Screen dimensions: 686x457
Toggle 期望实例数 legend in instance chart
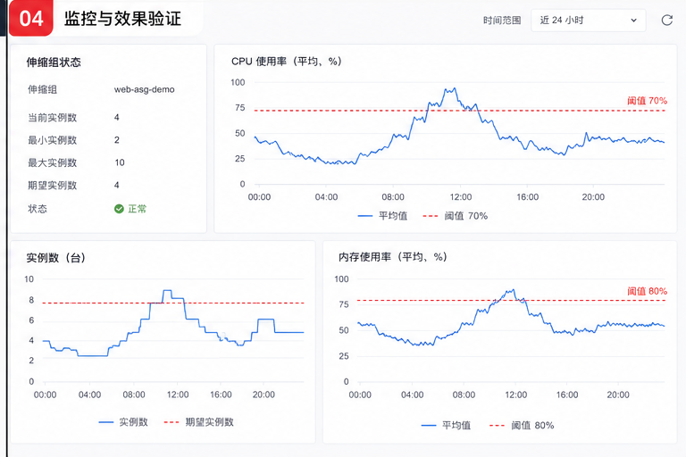tap(198, 422)
